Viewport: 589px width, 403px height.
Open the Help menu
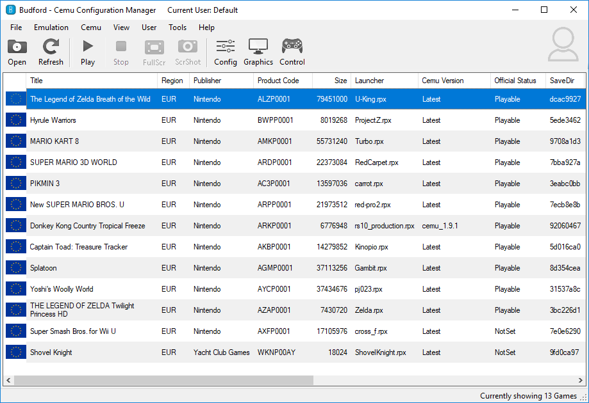(x=206, y=28)
